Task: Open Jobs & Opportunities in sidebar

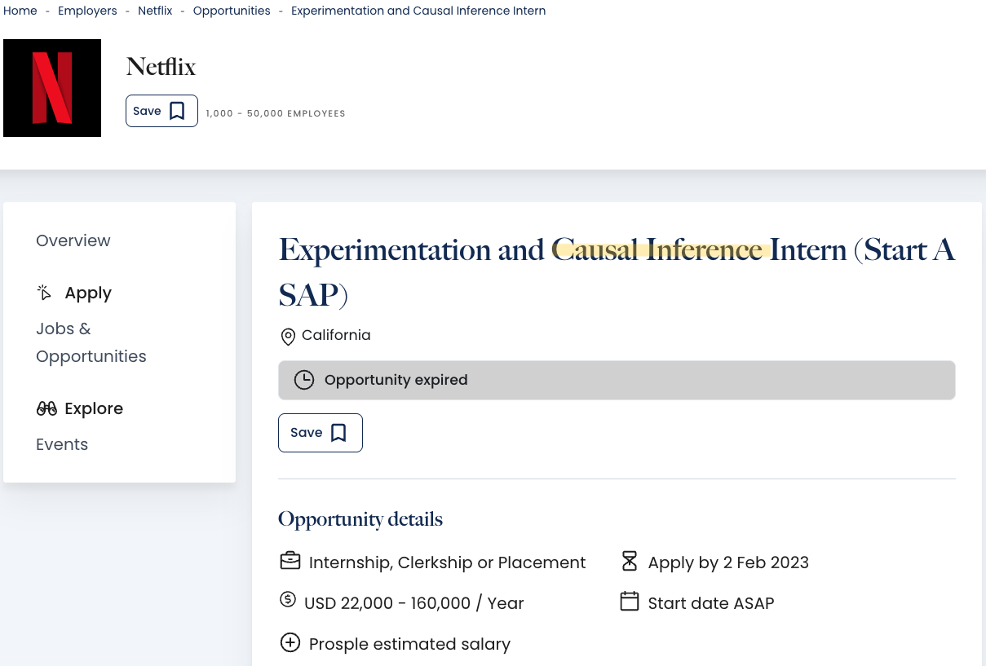Action: (x=91, y=342)
